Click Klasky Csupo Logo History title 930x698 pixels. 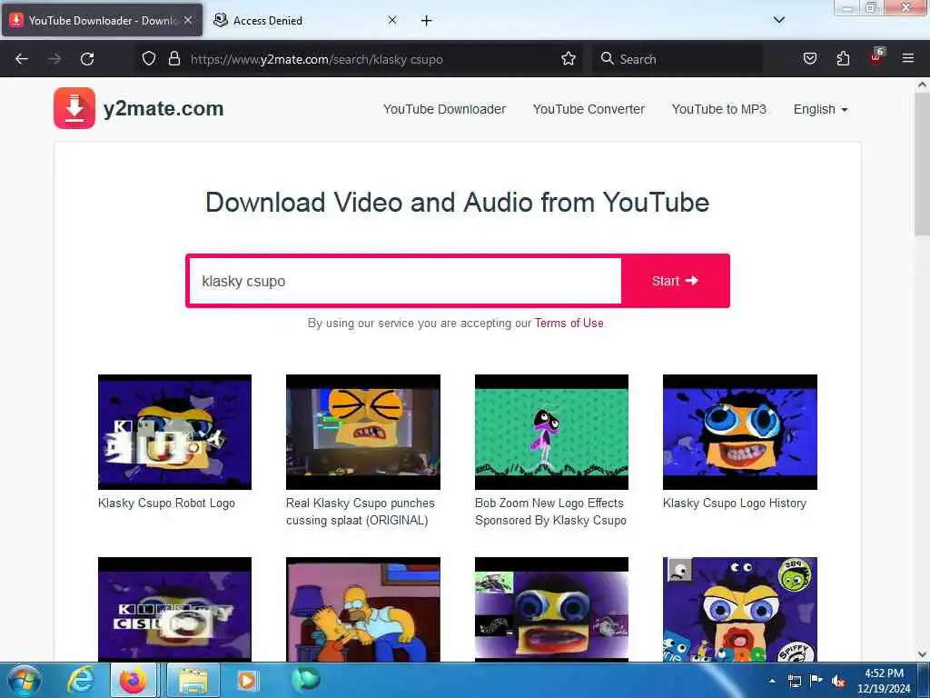point(734,503)
